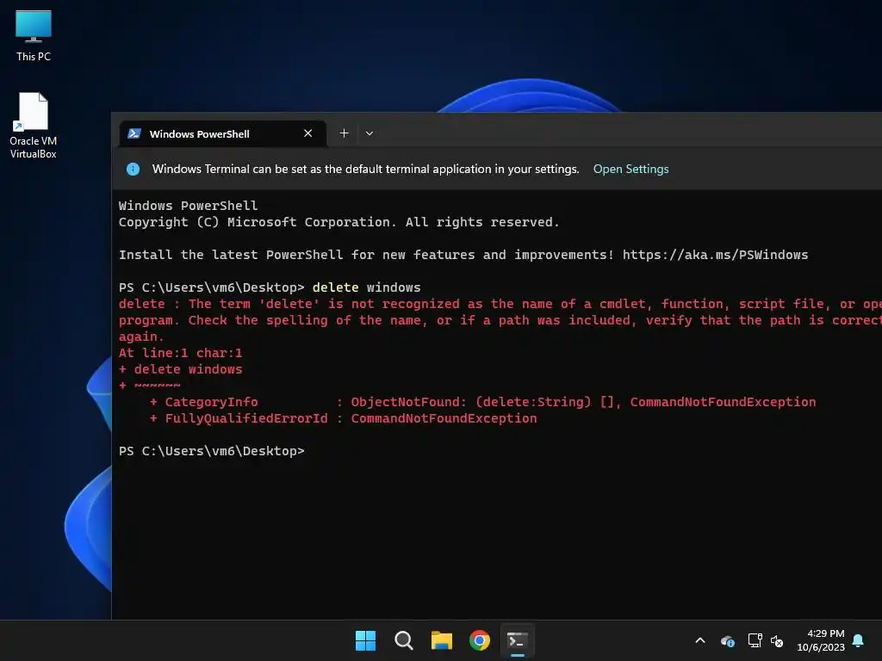Screen dimensions: 882x661
Task: Click the OneDrive cloud tray icon
Action: (x=727, y=640)
